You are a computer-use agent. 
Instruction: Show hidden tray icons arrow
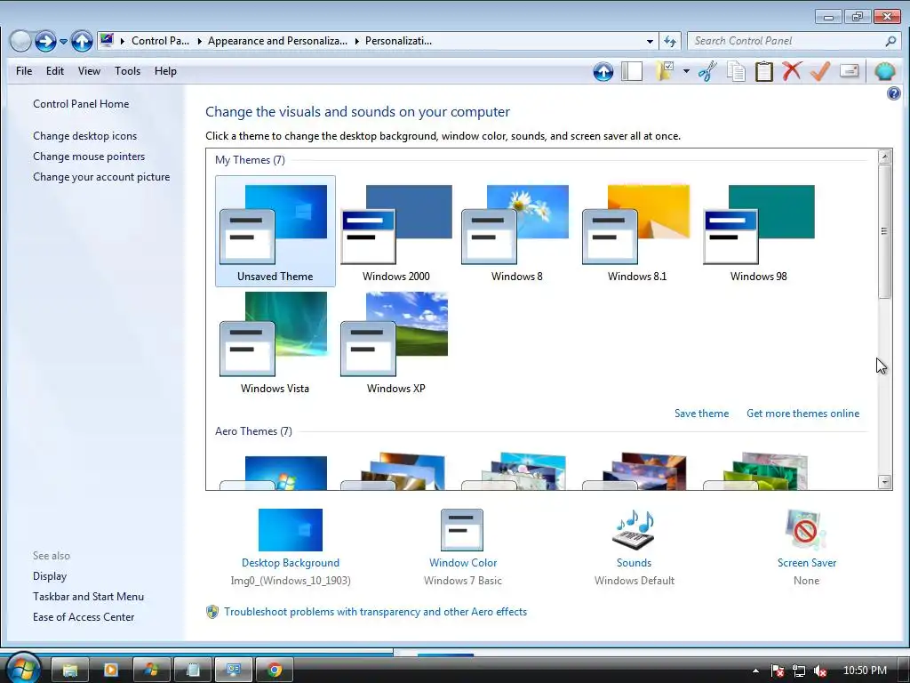(755, 671)
